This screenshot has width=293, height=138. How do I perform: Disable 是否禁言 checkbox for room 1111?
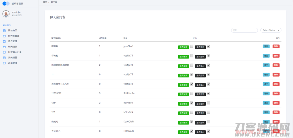click(x=191, y=75)
